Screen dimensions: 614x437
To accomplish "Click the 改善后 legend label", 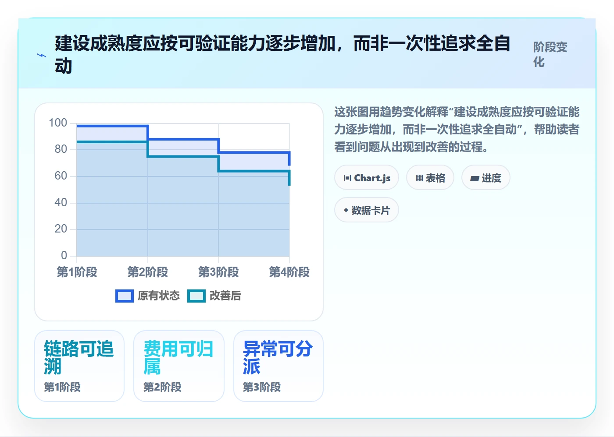I will click(x=225, y=296).
